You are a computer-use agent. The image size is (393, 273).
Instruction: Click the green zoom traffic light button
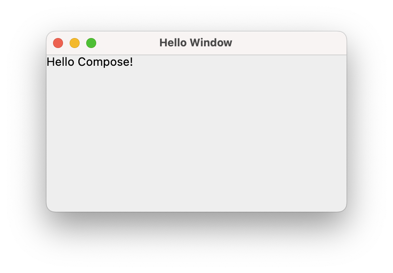(x=91, y=43)
